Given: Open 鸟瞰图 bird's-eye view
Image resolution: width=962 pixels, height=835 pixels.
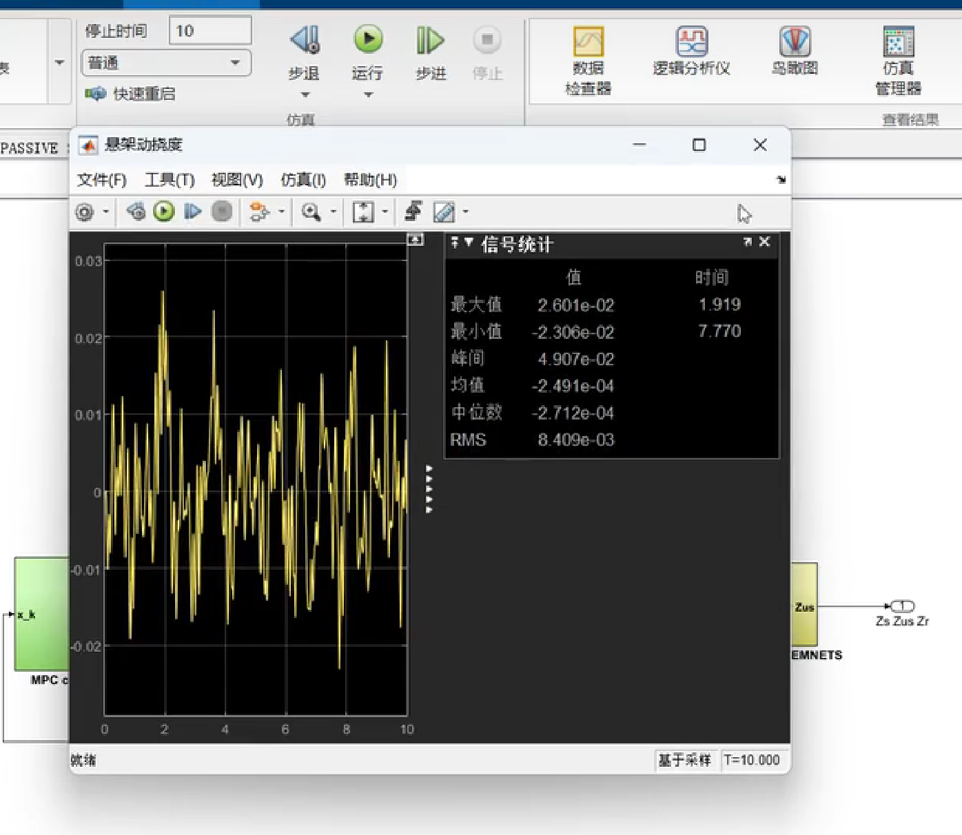Looking at the screenshot, I should click(x=795, y=51).
